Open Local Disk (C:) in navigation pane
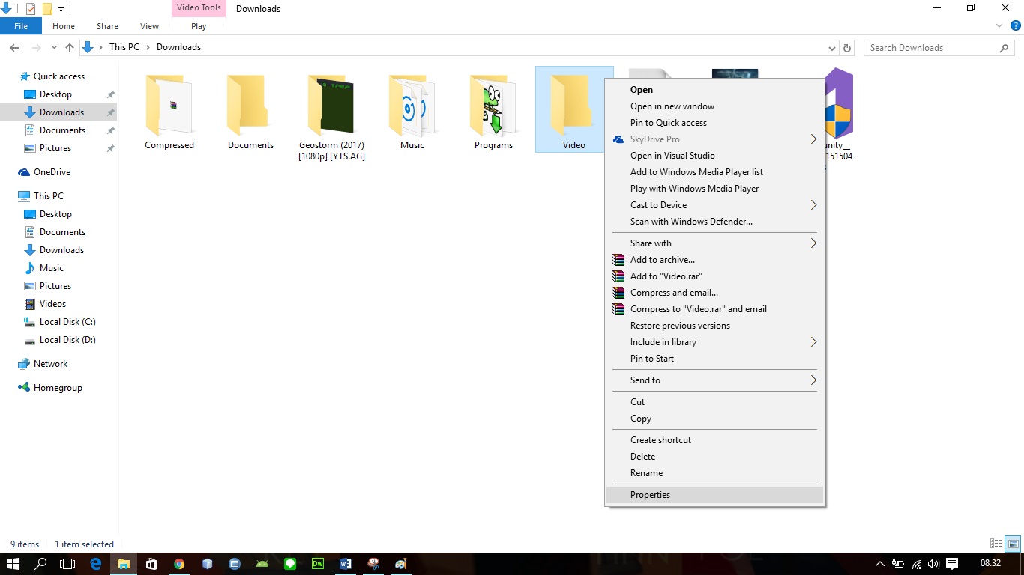 point(67,322)
